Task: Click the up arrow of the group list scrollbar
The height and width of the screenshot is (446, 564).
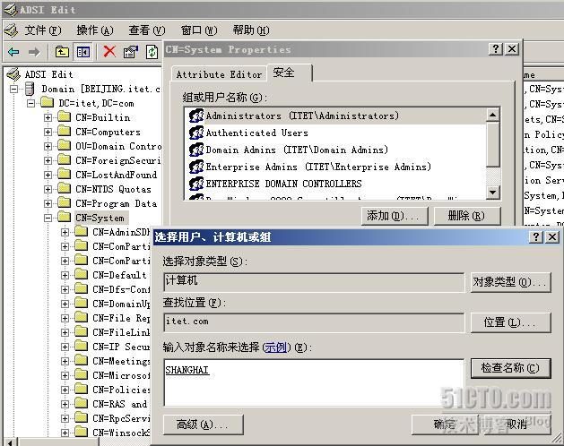Action: point(492,116)
